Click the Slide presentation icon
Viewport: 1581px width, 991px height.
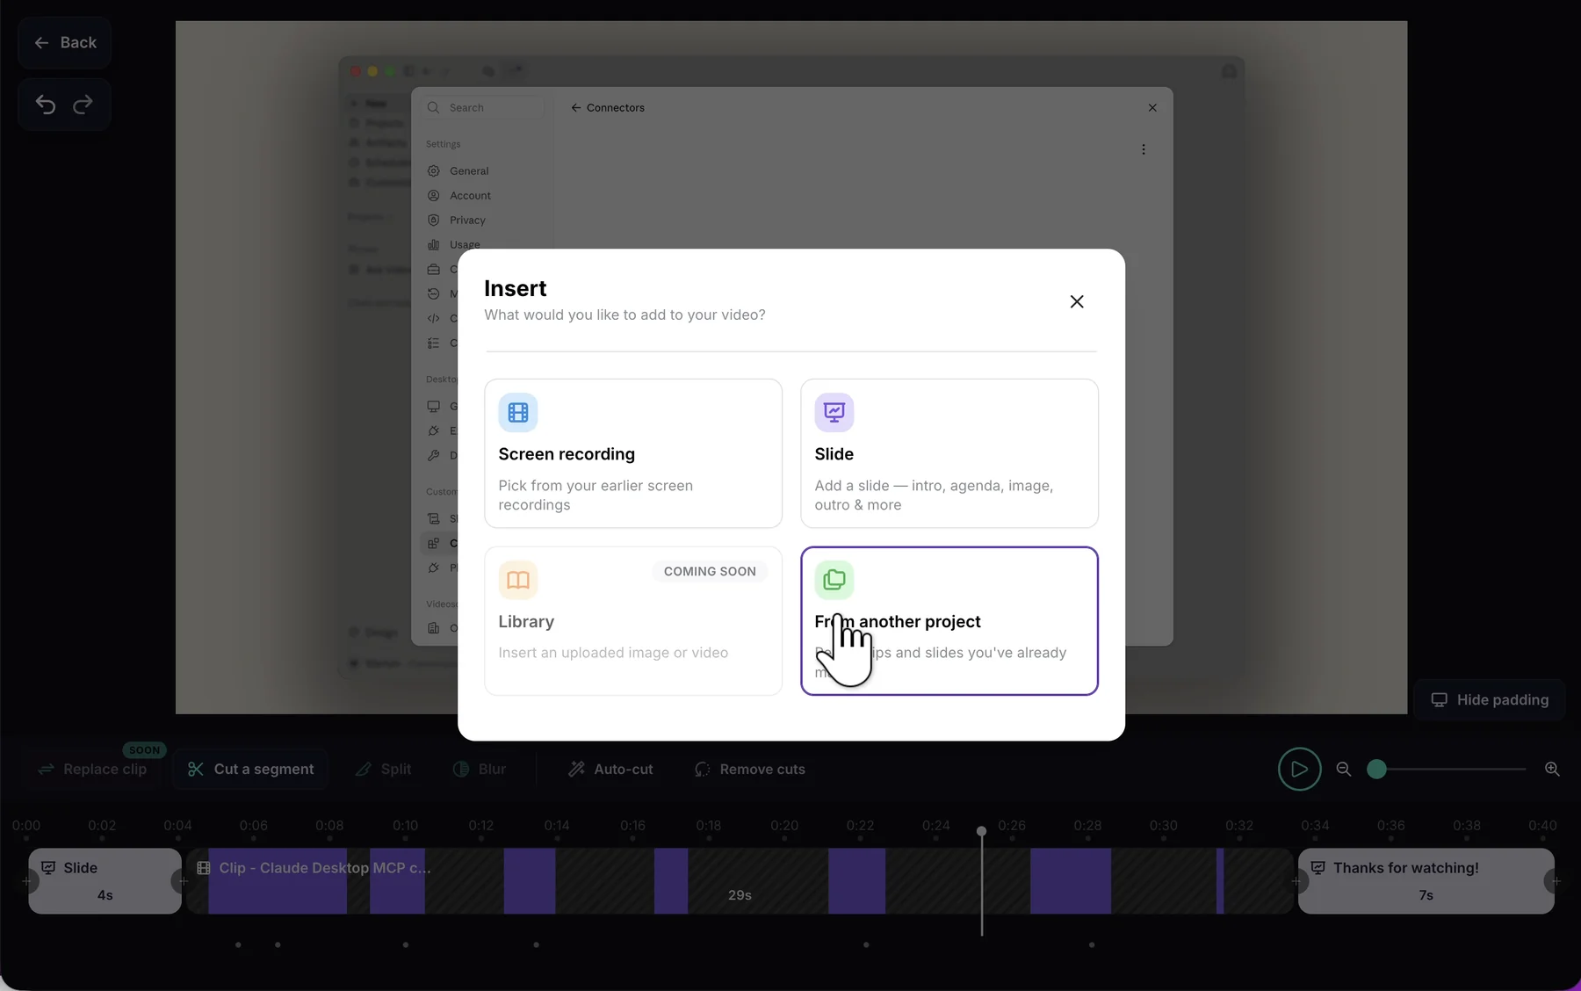coord(834,412)
